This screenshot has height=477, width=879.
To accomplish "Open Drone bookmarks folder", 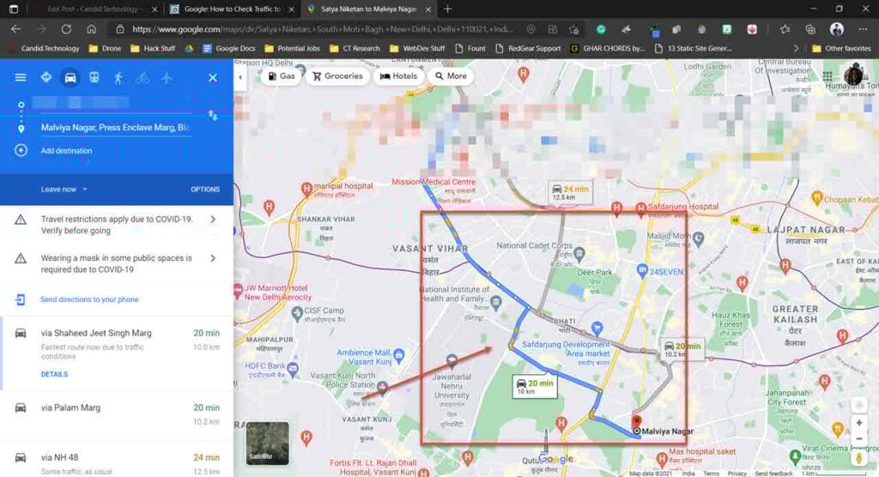I will pos(105,49).
